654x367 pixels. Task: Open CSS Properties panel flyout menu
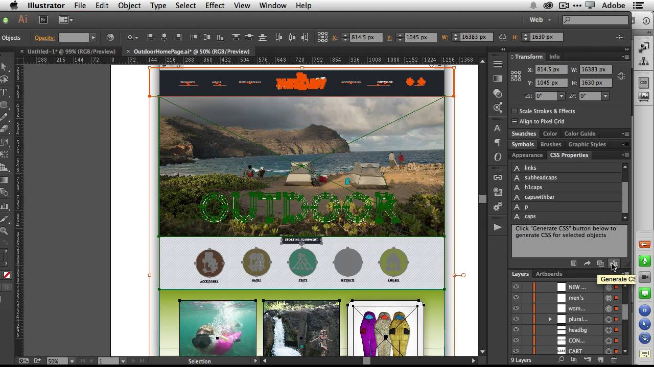point(625,155)
